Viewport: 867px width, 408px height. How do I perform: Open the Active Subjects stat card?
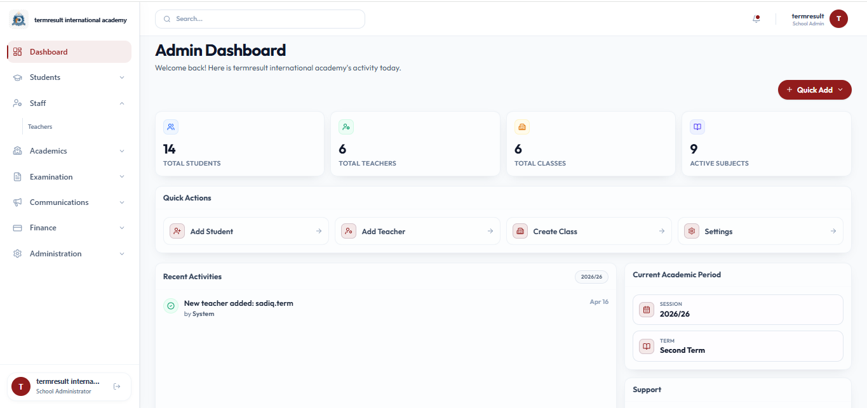(767, 144)
